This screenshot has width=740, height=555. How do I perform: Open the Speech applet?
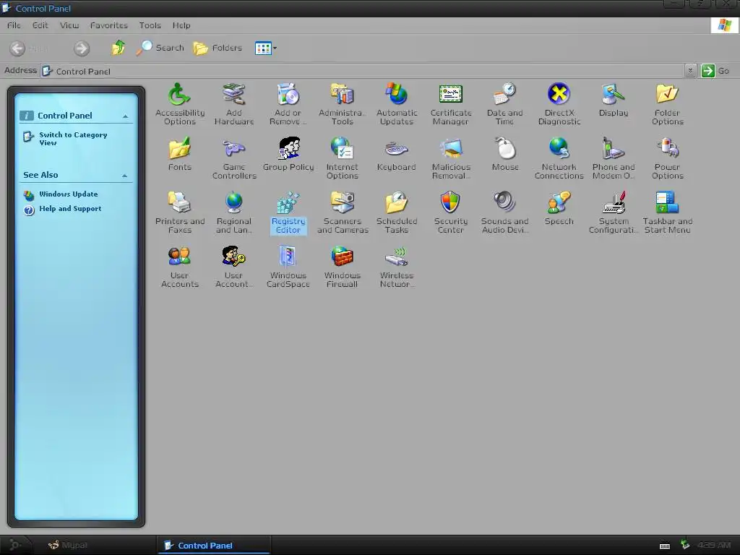(x=559, y=208)
